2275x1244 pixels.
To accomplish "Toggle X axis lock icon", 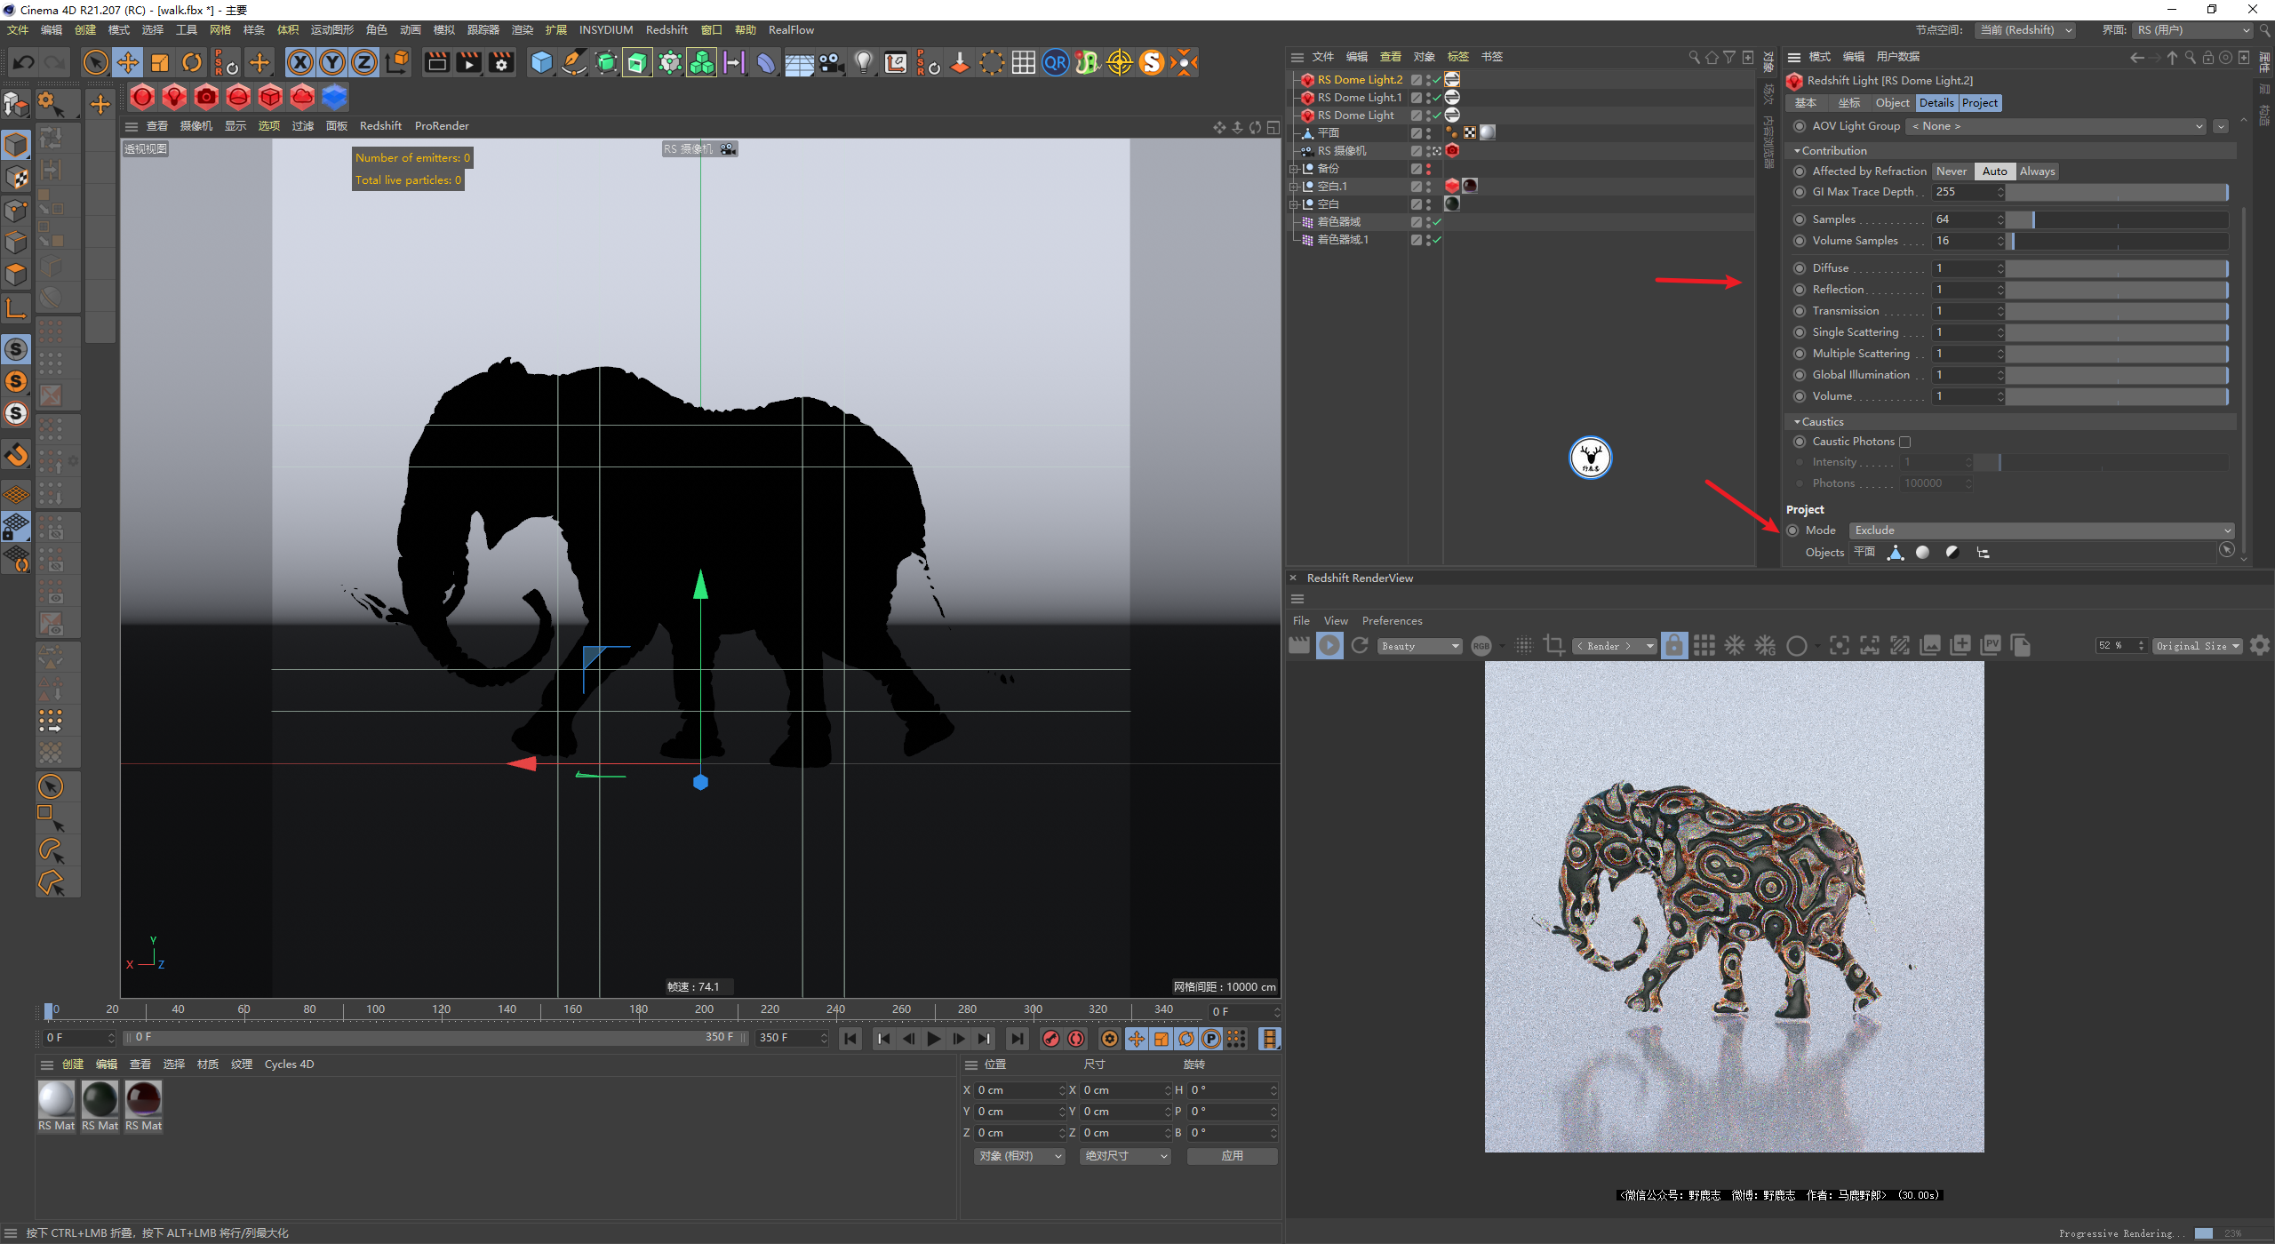I will tap(300, 62).
